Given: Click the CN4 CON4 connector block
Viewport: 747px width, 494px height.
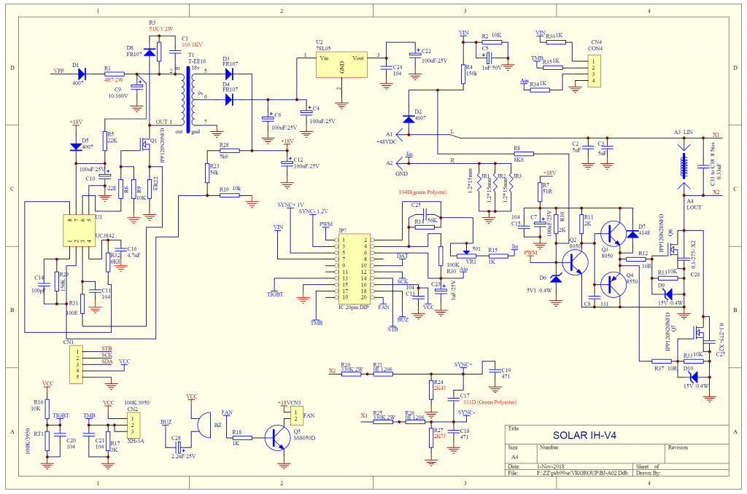Looking at the screenshot, I should pos(594,71).
